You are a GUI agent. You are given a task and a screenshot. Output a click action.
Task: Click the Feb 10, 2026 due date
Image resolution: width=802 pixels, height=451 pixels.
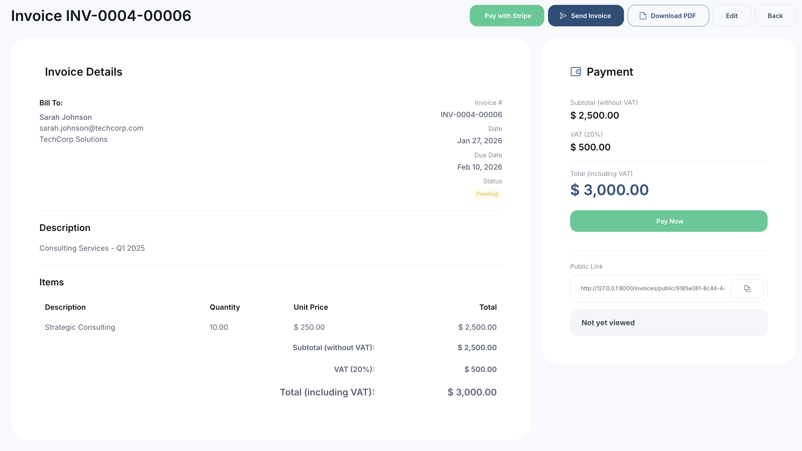[480, 167]
